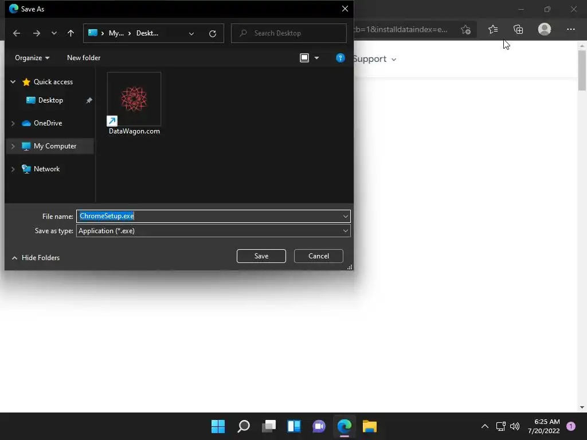The image size is (587, 440).
Task: Open the Edge profile avatar
Action: 545,29
